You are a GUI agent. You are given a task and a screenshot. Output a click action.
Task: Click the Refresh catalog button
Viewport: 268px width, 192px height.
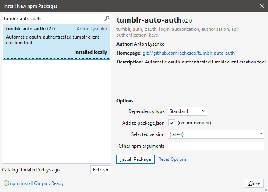[100, 170]
